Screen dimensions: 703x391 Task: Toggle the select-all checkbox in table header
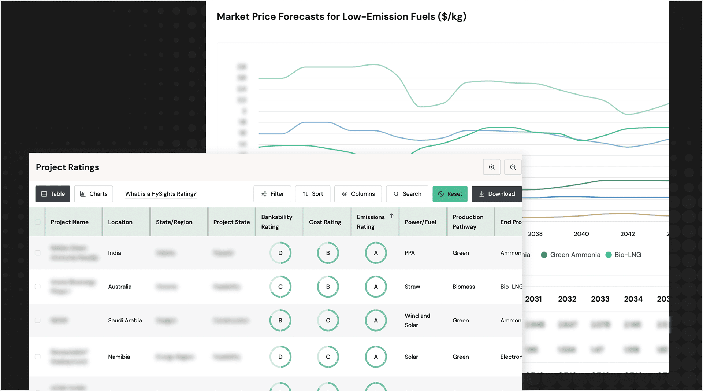[x=38, y=222]
